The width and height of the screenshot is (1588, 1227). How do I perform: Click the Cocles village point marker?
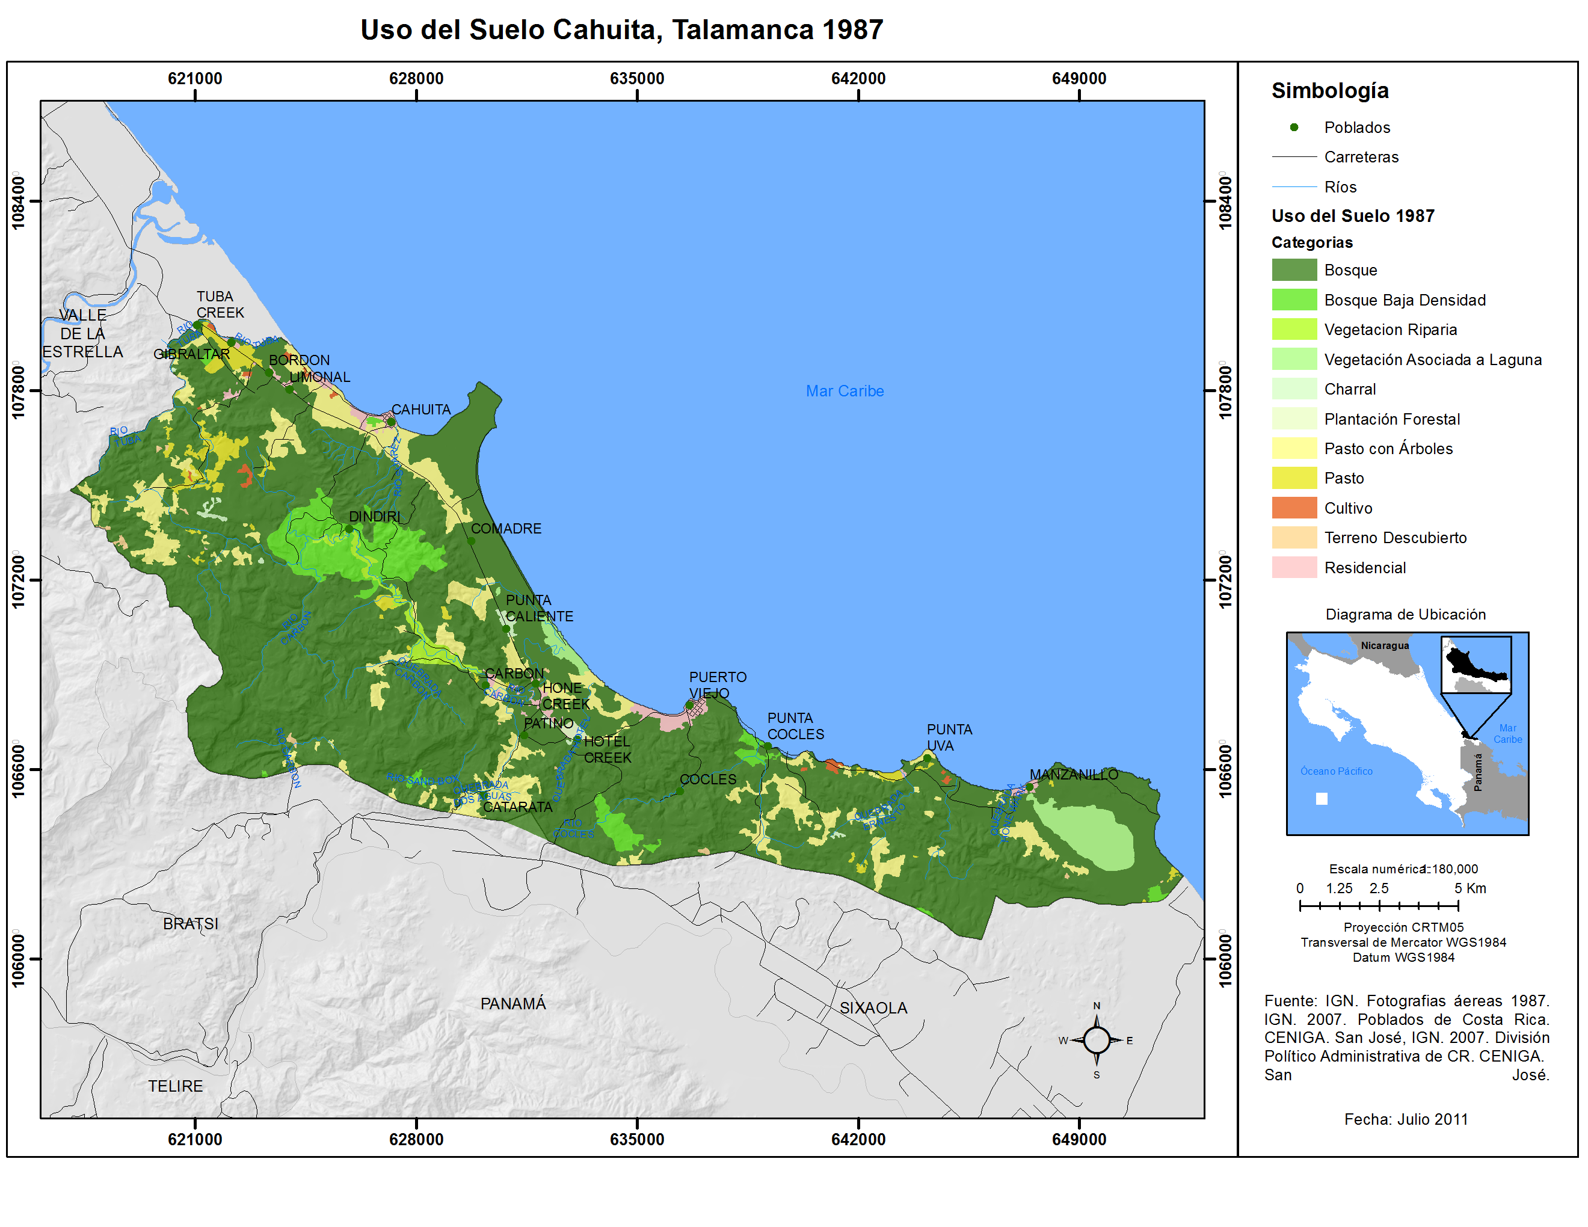(x=680, y=791)
